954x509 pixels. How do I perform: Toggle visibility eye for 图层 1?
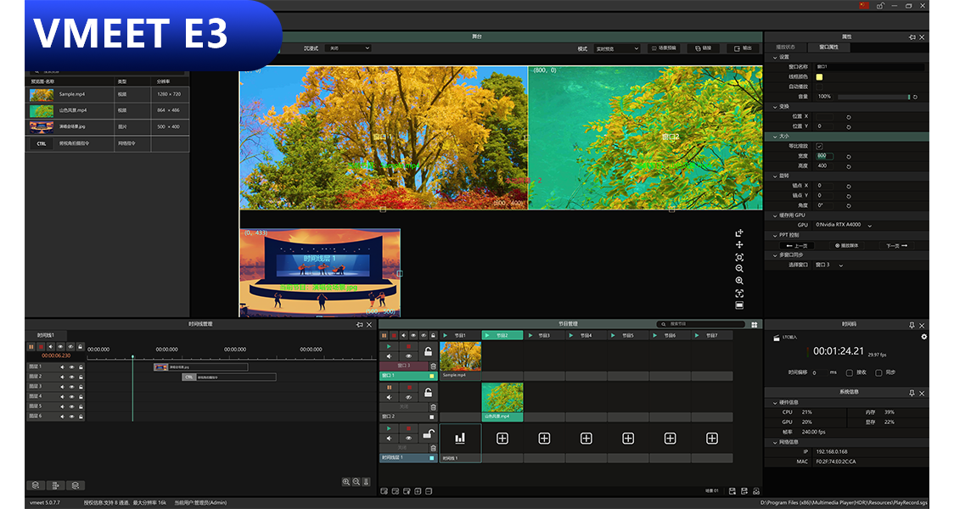coord(71,367)
